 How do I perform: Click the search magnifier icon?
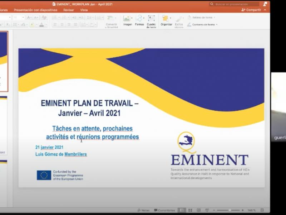212,4
